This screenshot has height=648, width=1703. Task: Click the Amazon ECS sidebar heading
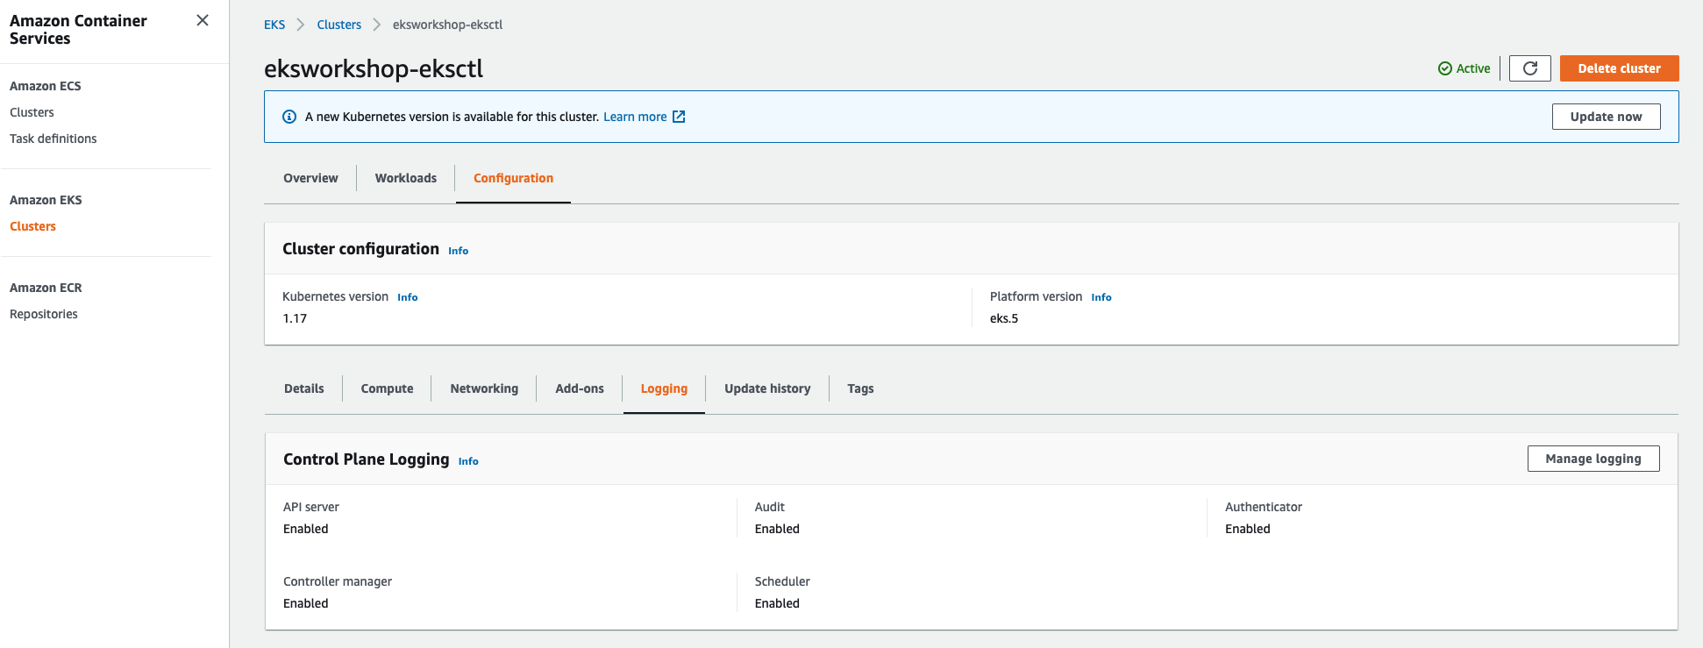pos(46,86)
